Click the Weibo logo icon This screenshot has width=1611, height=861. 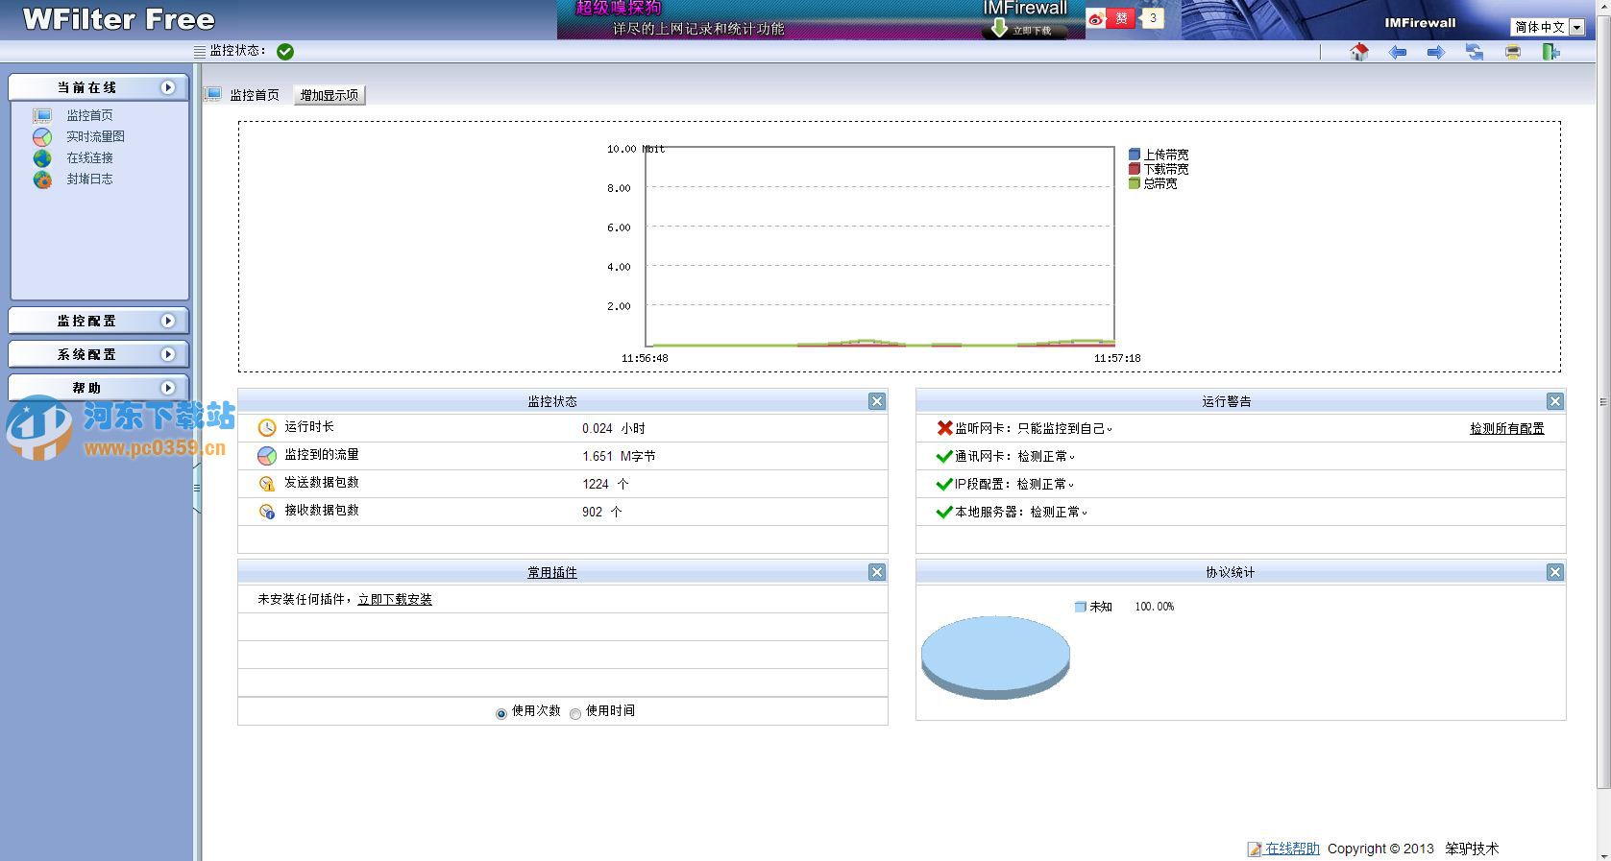pyautogui.click(x=1096, y=18)
